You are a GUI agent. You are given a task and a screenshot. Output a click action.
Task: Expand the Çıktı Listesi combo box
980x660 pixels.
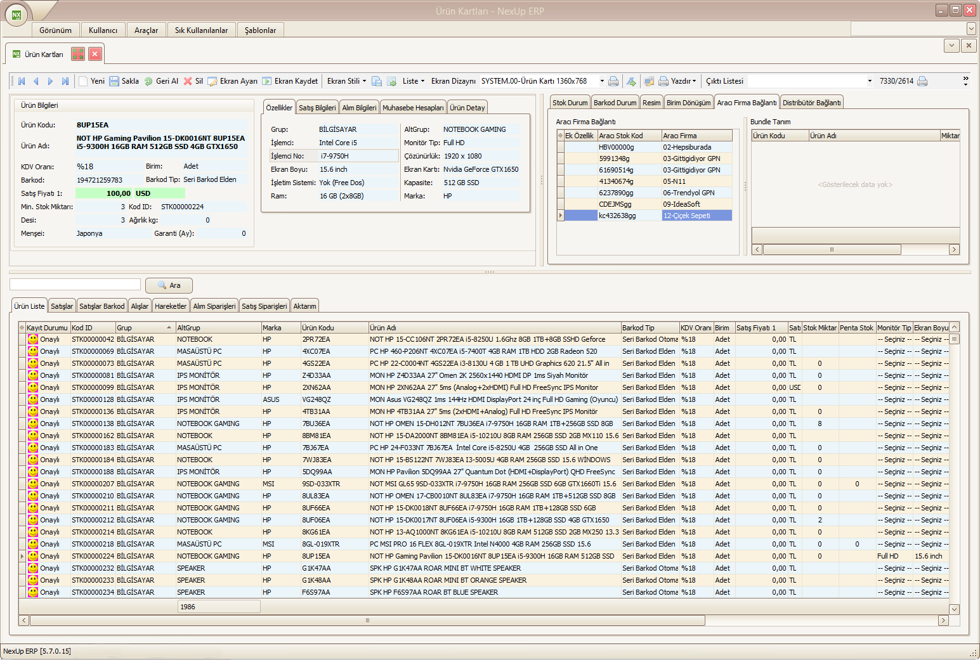click(x=870, y=81)
